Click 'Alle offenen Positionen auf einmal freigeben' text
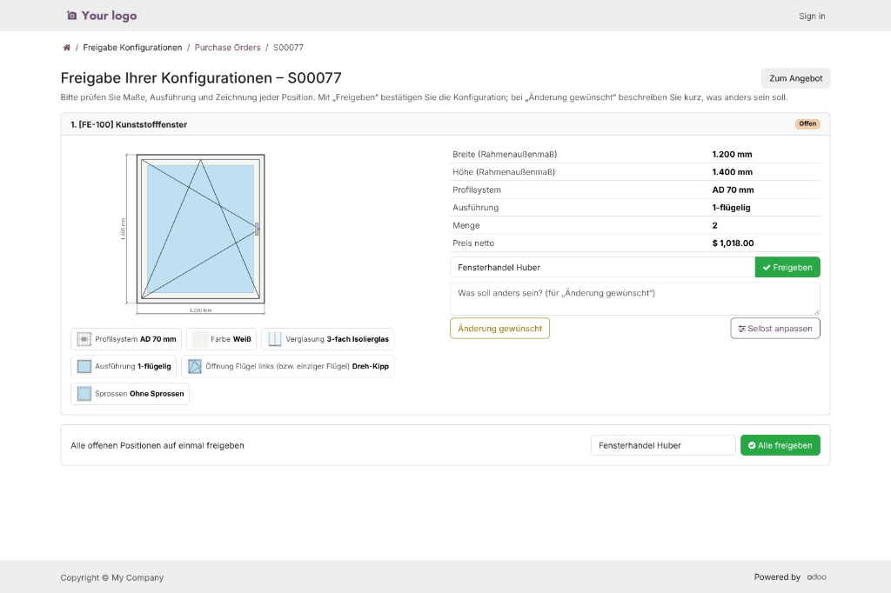This screenshot has width=891, height=593. pos(157,445)
